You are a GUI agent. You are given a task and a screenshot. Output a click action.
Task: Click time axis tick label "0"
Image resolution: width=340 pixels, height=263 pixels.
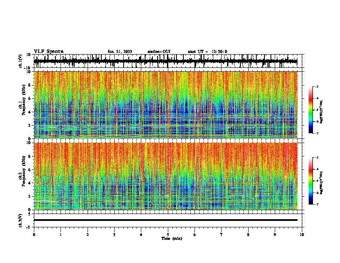[34, 235]
